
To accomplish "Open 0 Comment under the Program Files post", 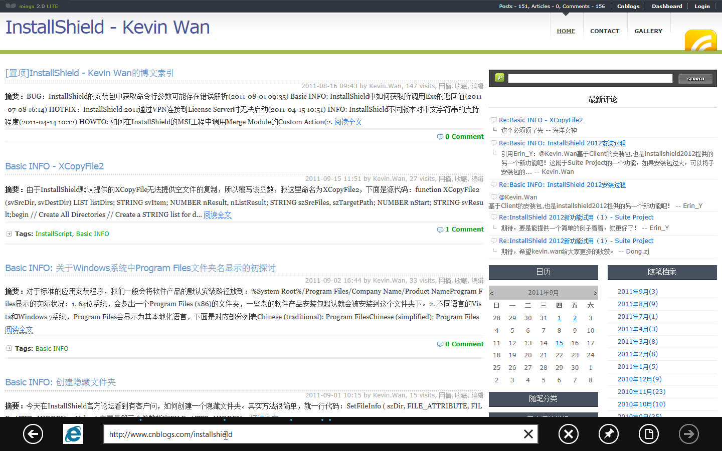I will click(464, 344).
